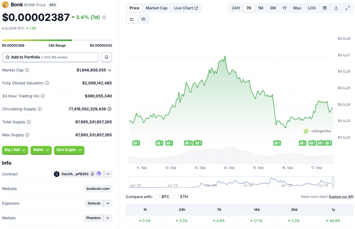This screenshot has width=355, height=229.
Task: Open bonkcoin.com website link
Action: pos(98,189)
